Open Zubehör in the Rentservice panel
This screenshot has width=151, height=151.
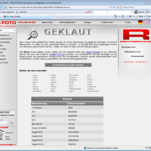point(138,56)
